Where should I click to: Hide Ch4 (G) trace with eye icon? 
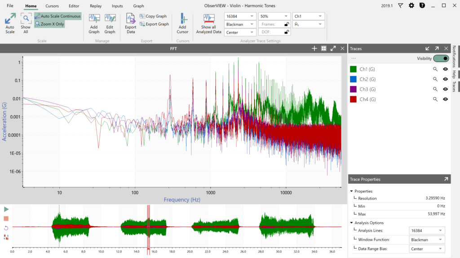point(445,99)
